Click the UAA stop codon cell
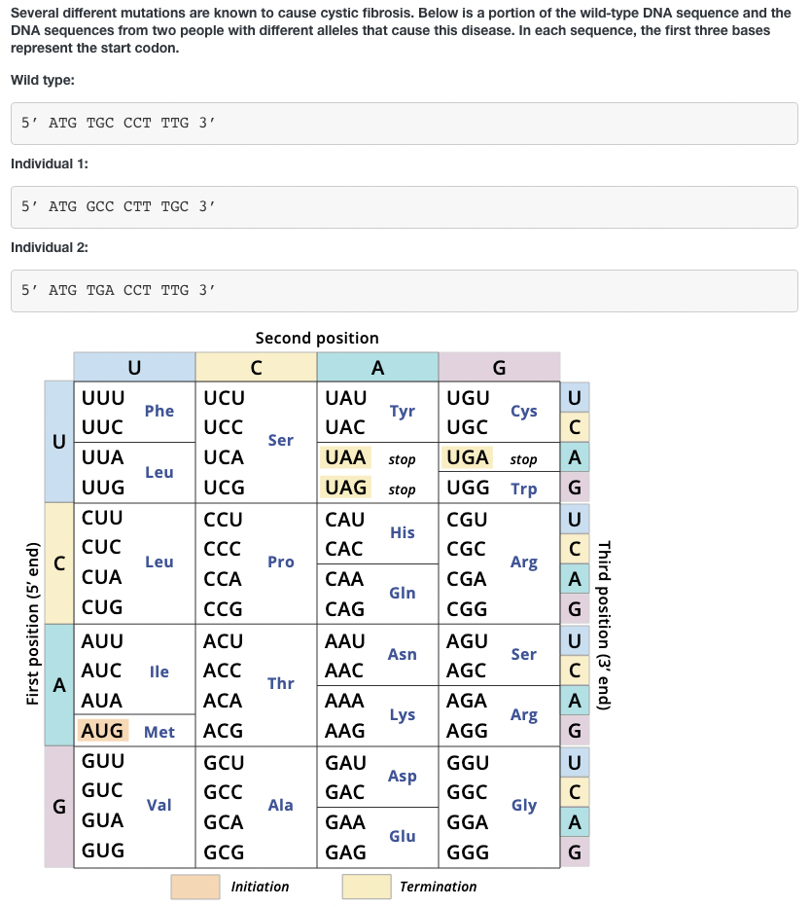Screen dimensions: 811x907 coord(343,457)
